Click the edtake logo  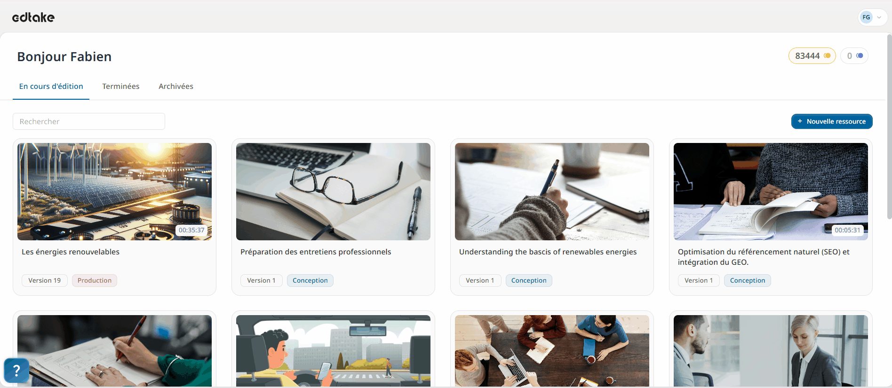tap(33, 17)
